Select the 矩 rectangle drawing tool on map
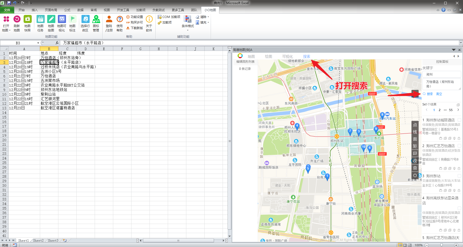The width and height of the screenshot is (463, 247). pyautogui.click(x=415, y=146)
